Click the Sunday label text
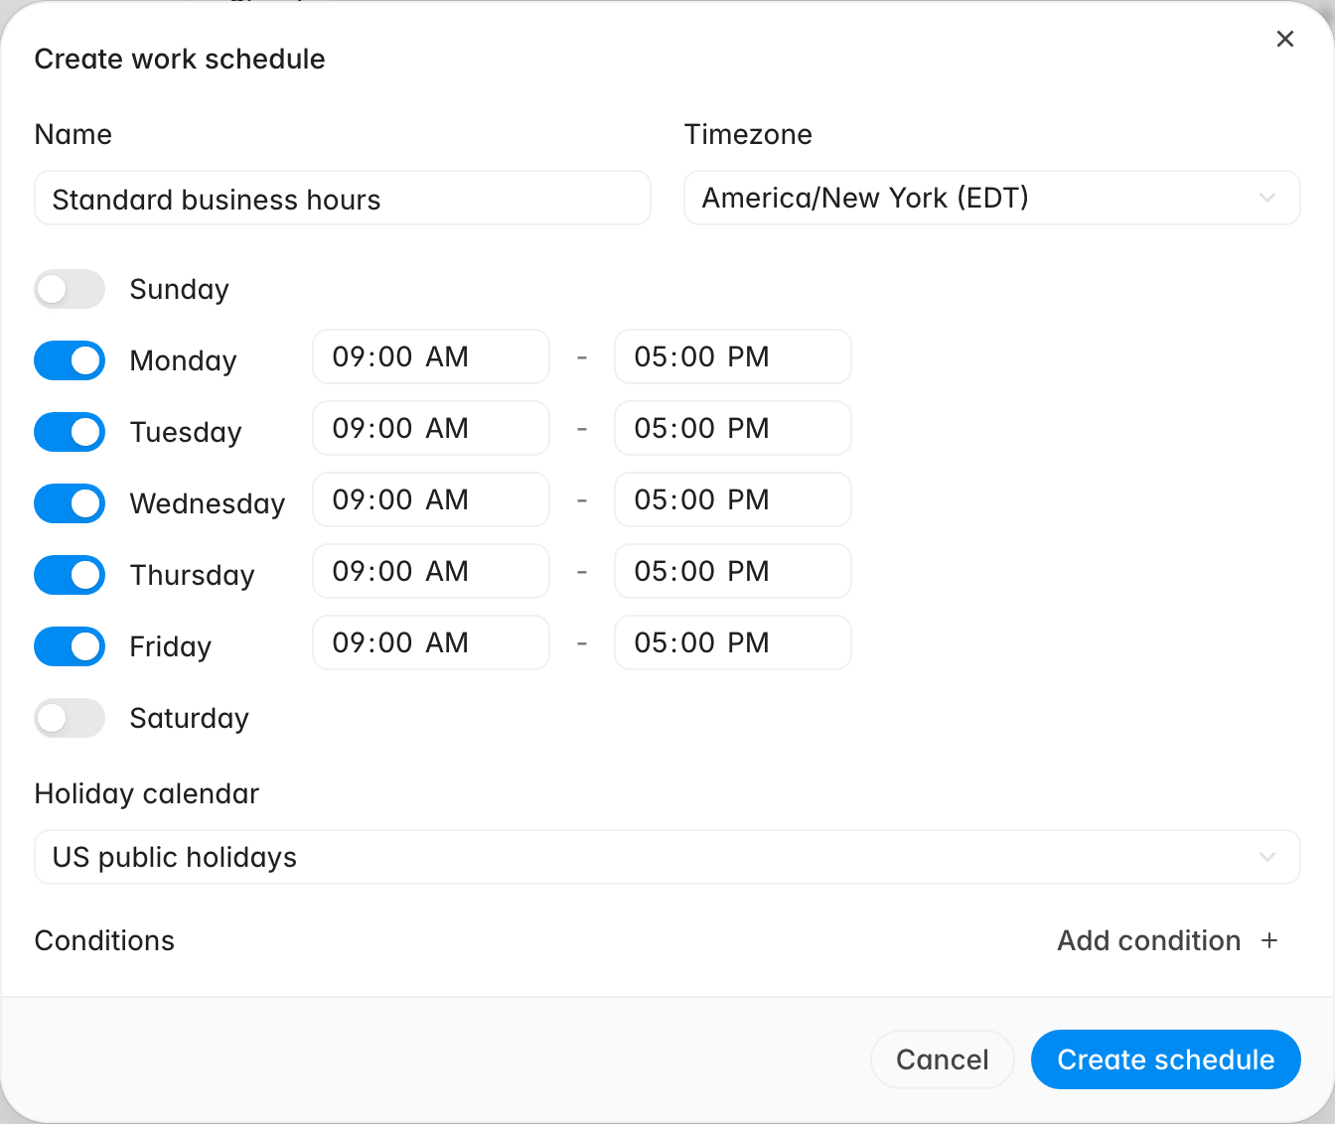 180,289
